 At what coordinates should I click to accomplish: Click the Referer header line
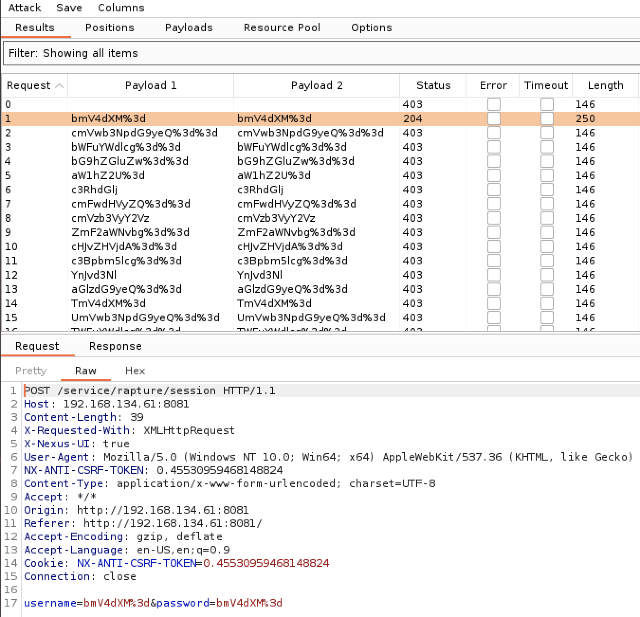pyautogui.click(x=143, y=523)
